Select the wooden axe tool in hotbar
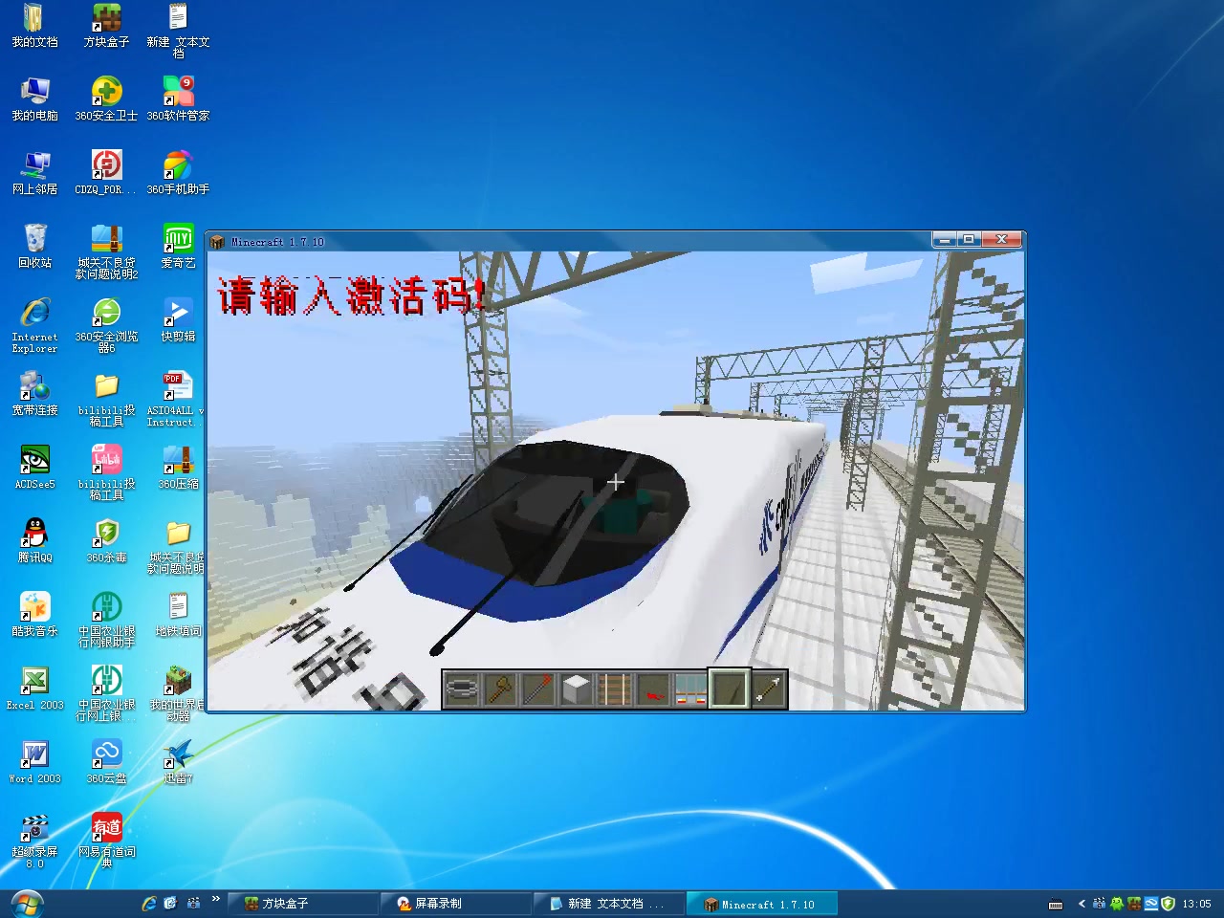The image size is (1224, 918). click(499, 689)
